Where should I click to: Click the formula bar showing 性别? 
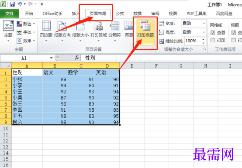click(161, 58)
